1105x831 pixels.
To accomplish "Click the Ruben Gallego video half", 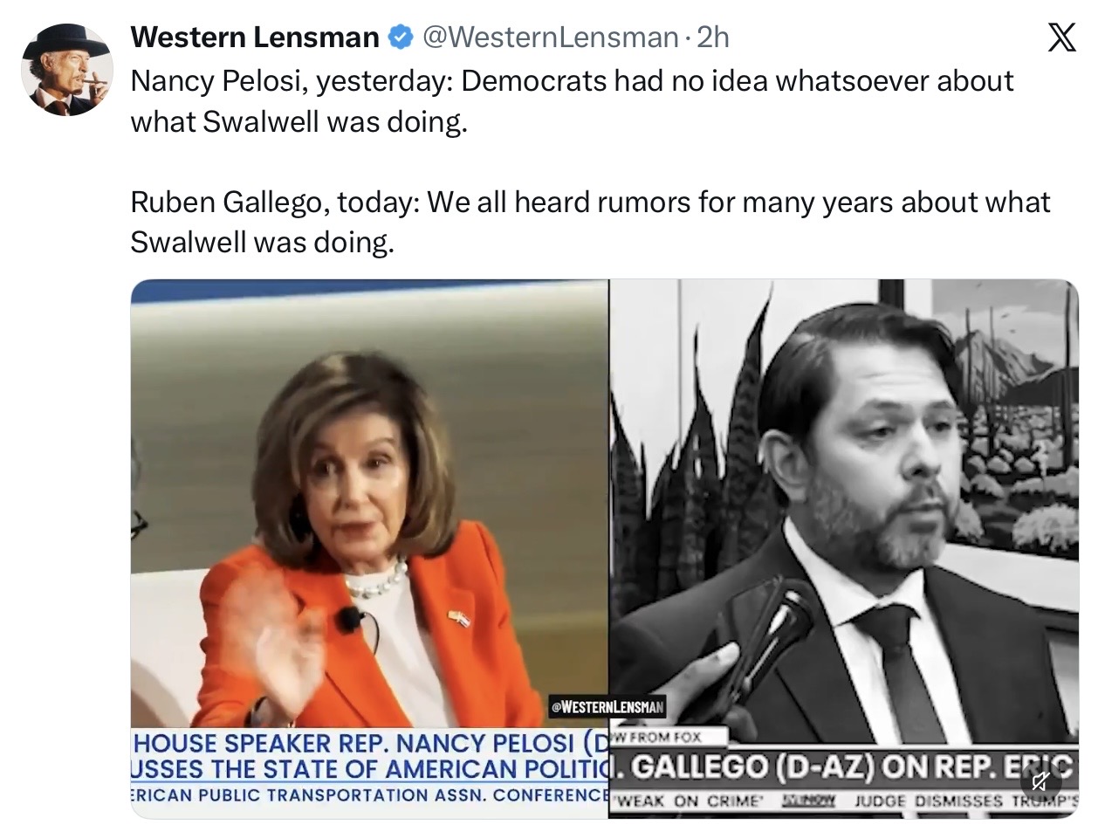I will 843,548.
